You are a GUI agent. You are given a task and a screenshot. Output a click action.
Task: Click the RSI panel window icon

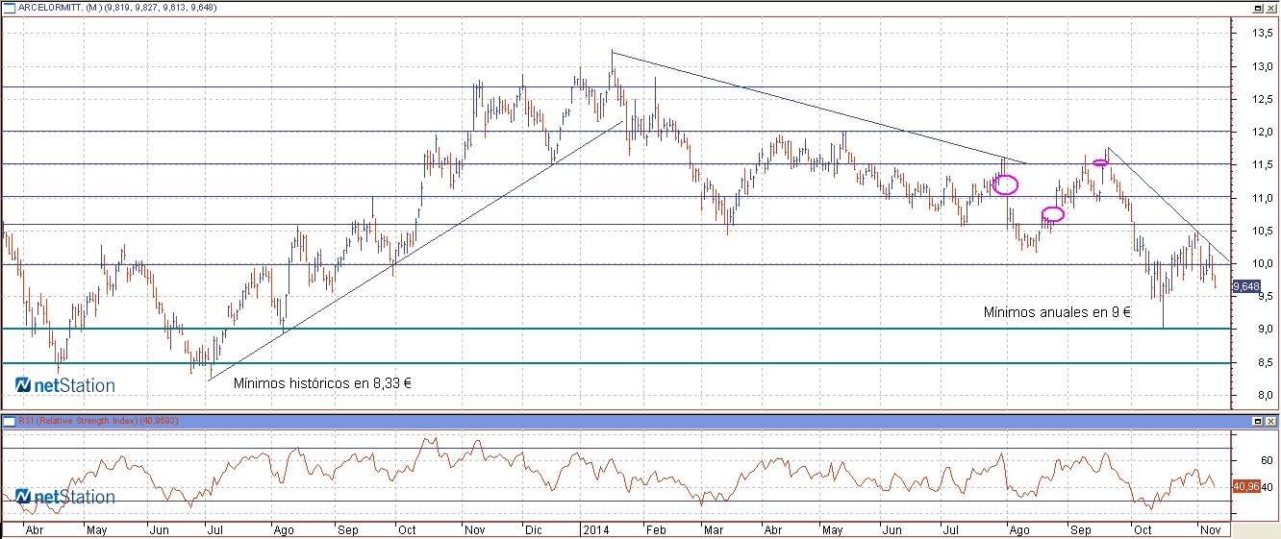pos(9,421)
